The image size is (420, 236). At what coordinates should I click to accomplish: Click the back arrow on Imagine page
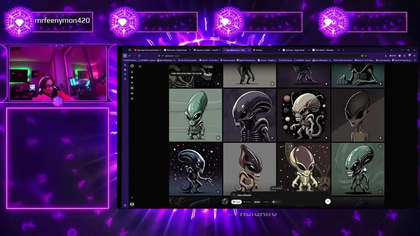point(140,66)
